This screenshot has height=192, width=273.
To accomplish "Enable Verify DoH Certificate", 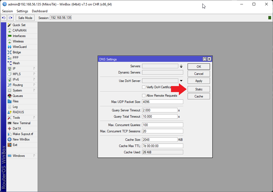I will (x=143, y=87).
